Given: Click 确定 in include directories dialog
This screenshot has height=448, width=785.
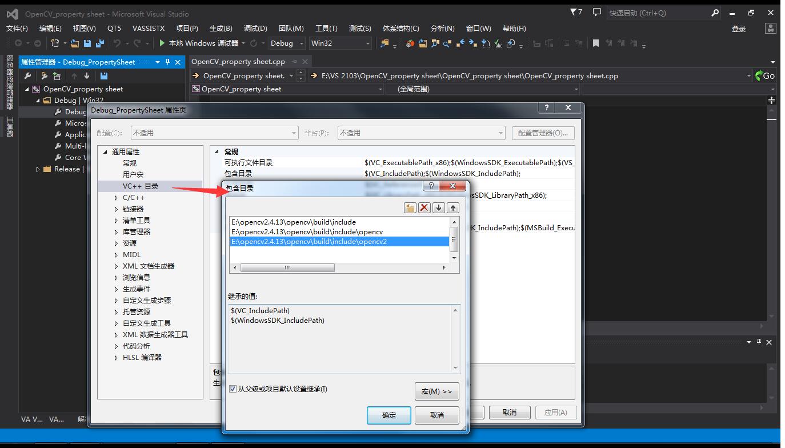Looking at the screenshot, I should pyautogui.click(x=389, y=415).
